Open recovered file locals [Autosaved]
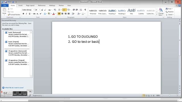Screen dimensions: 182x102 pyautogui.click(x=17, y=34)
